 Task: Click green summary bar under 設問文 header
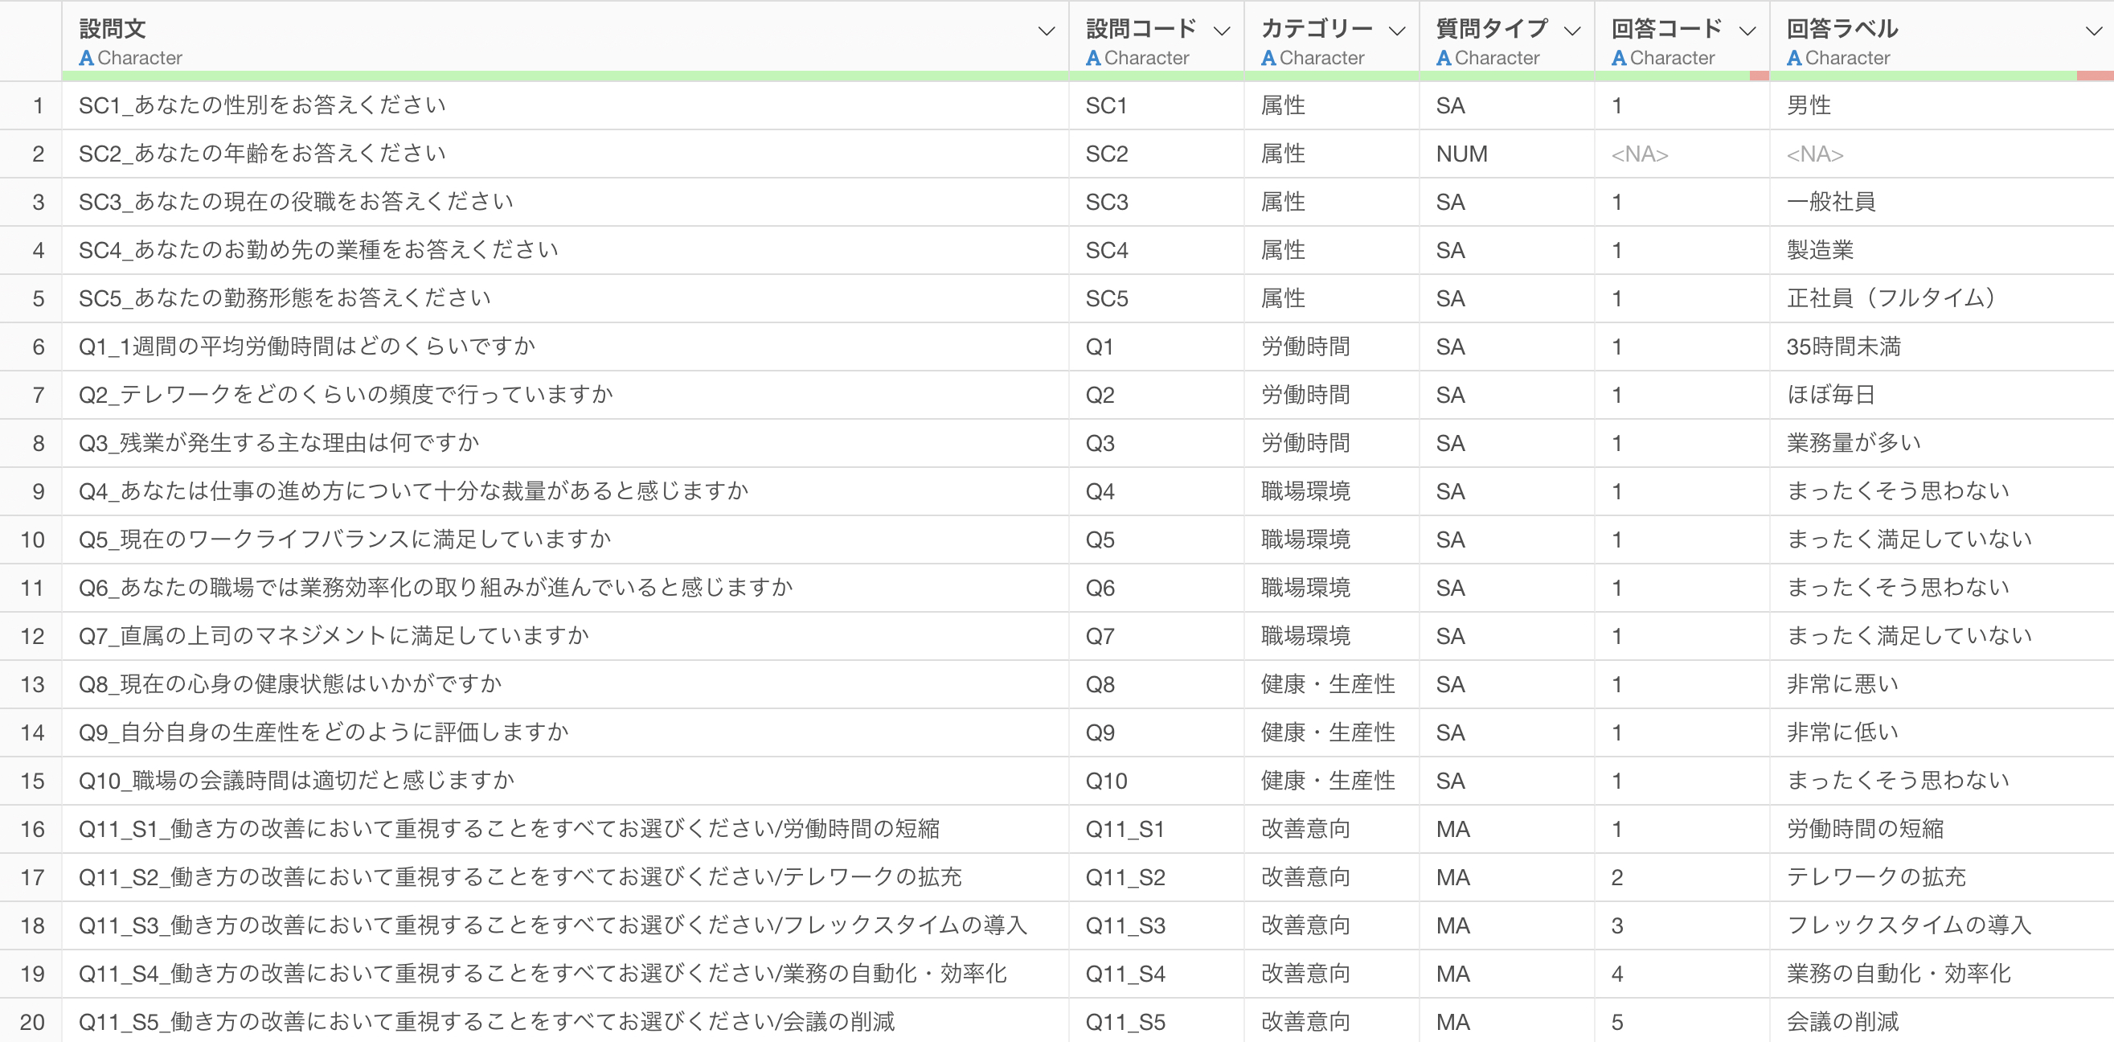pos(564,76)
